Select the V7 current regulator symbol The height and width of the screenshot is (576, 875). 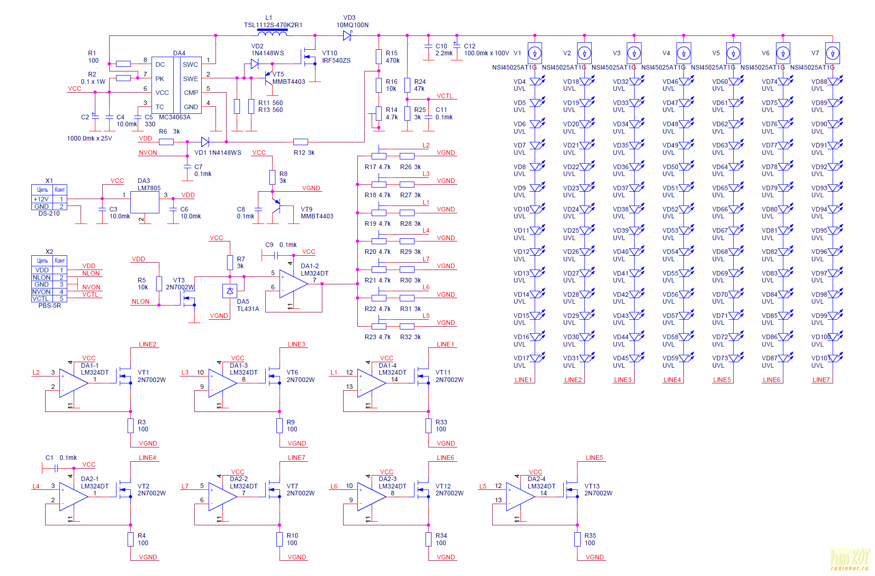pos(833,53)
